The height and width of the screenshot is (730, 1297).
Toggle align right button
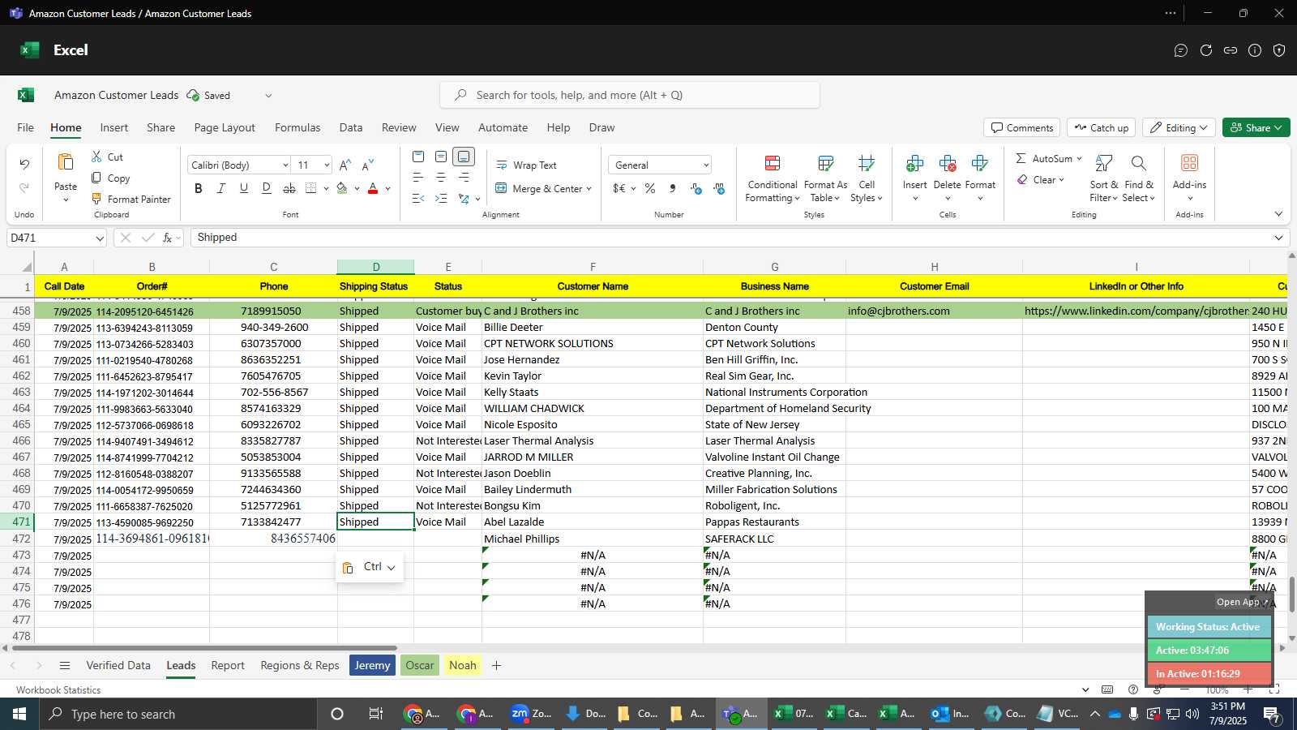click(464, 177)
